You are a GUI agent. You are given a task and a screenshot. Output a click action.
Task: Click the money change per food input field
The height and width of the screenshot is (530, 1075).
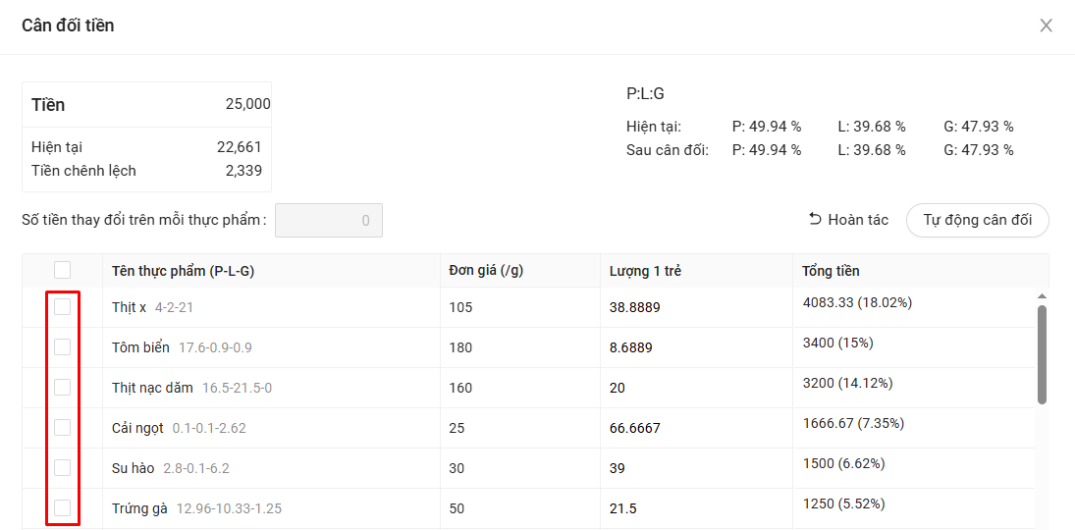pyautogui.click(x=328, y=221)
